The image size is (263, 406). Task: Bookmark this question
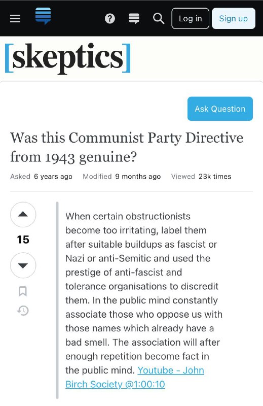(x=23, y=291)
